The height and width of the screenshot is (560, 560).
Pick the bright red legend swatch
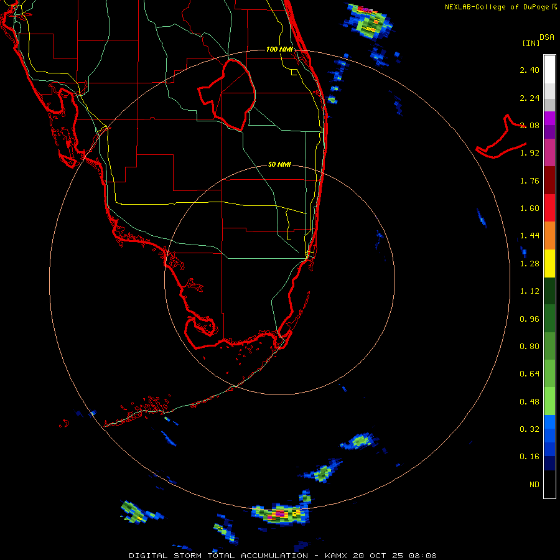(x=549, y=208)
